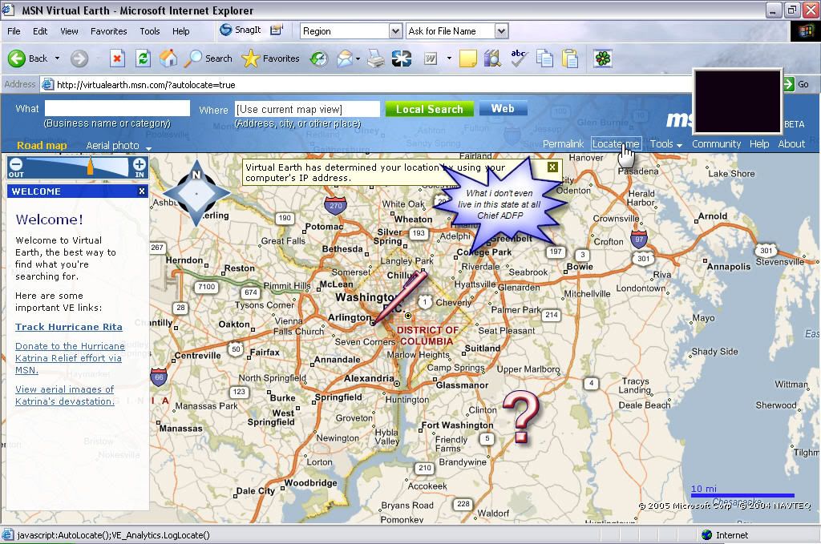Expand the Edit with Word dropdown arrow

(x=449, y=58)
